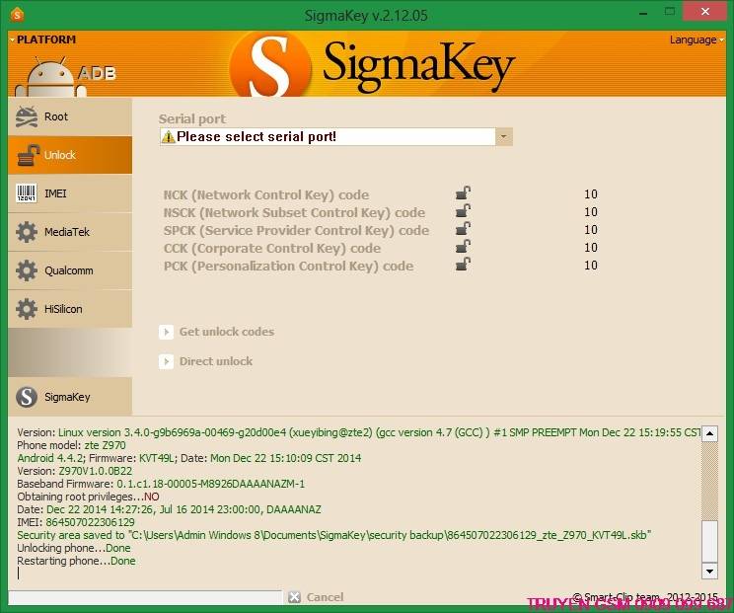
Task: Click the open padlock Unlock icon
Action: 28,155
